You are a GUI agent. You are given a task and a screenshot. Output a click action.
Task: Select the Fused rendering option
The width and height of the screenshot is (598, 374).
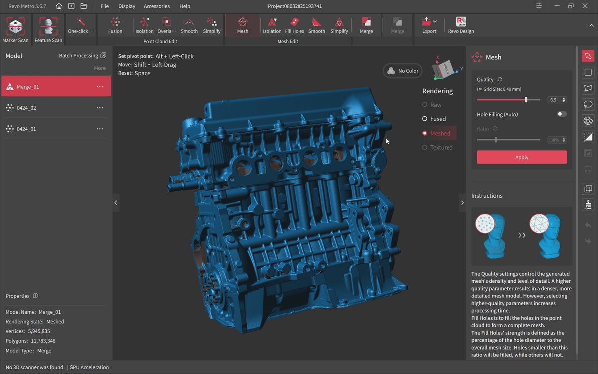click(x=434, y=119)
